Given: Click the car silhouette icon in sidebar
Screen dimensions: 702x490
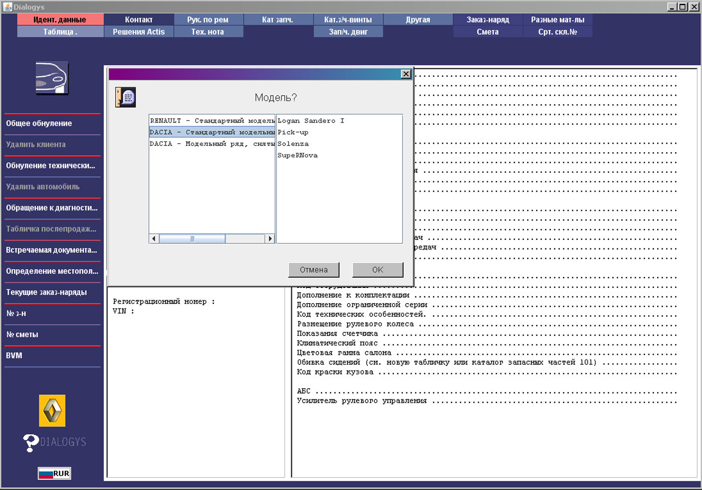Looking at the screenshot, I should pos(52,78).
